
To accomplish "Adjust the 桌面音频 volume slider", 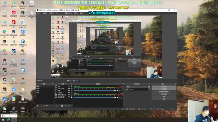I will click(95, 98).
